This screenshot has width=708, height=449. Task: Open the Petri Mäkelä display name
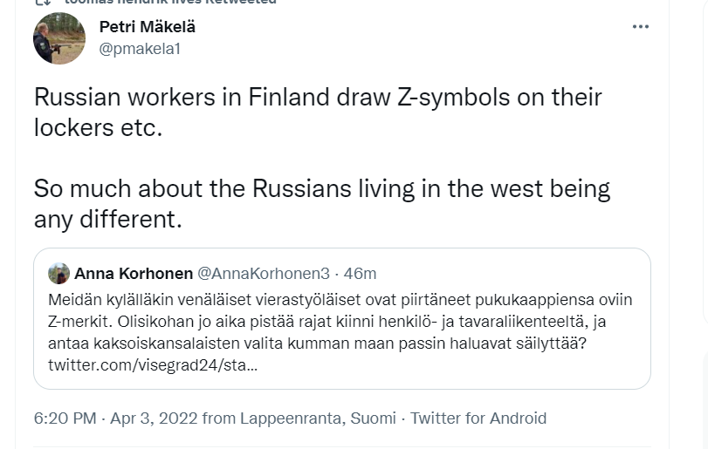pyautogui.click(x=148, y=27)
